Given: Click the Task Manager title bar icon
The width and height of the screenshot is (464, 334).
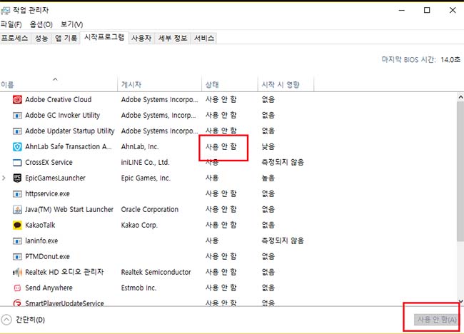Looking at the screenshot, I should pos(5,11).
